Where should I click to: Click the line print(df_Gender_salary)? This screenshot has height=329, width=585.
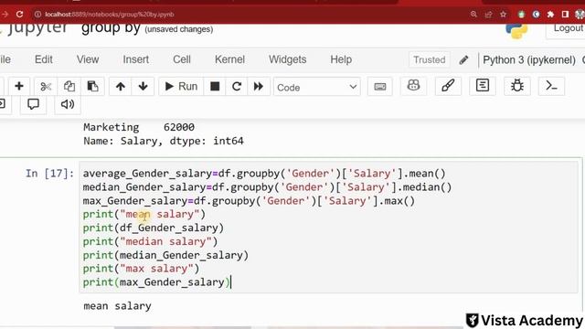pyautogui.click(x=153, y=228)
